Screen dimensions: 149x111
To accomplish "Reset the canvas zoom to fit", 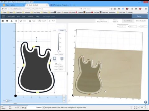I will point(64,101).
